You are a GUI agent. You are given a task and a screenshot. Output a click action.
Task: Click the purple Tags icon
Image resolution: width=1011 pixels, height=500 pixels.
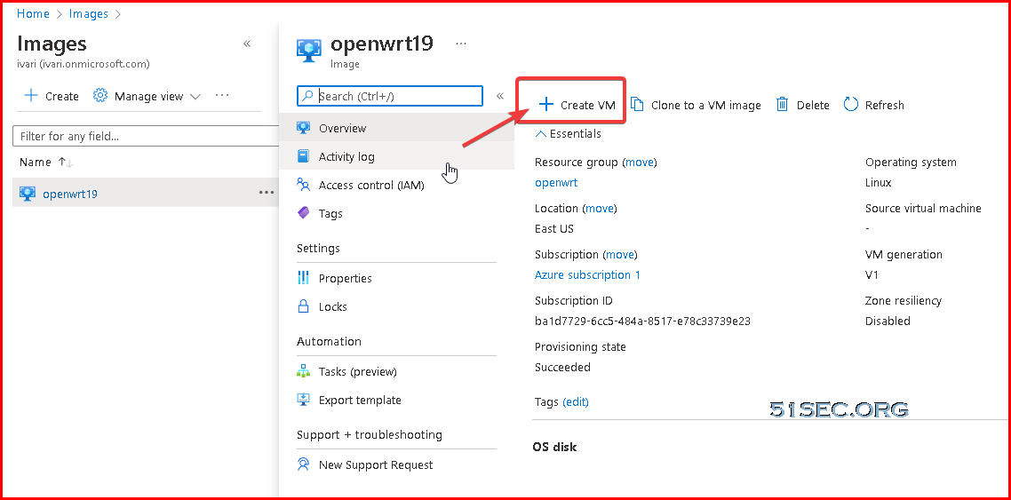pos(303,212)
